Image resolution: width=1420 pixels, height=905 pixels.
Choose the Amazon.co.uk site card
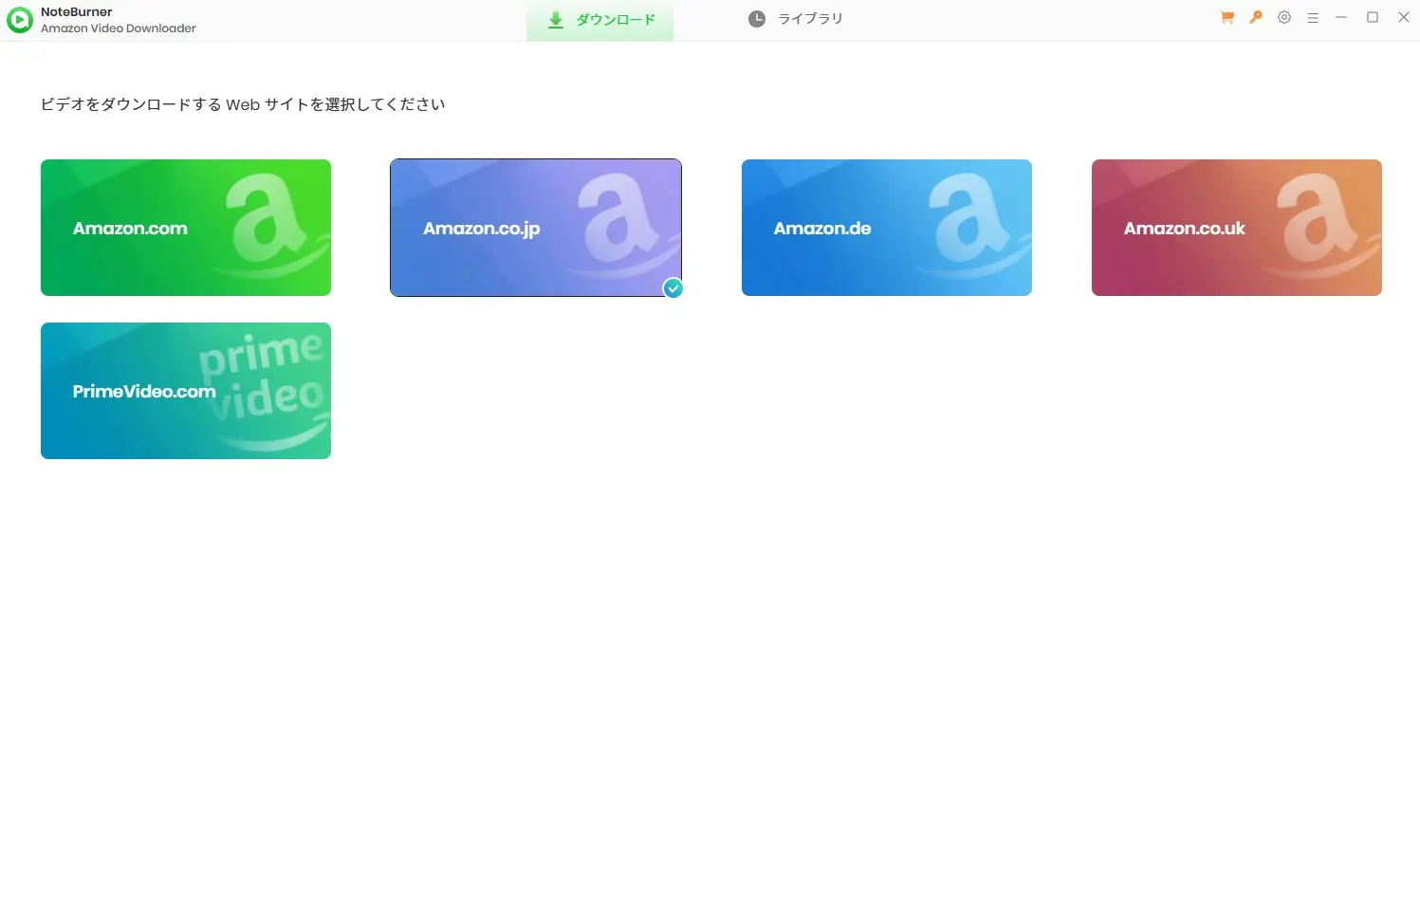pos(1237,228)
